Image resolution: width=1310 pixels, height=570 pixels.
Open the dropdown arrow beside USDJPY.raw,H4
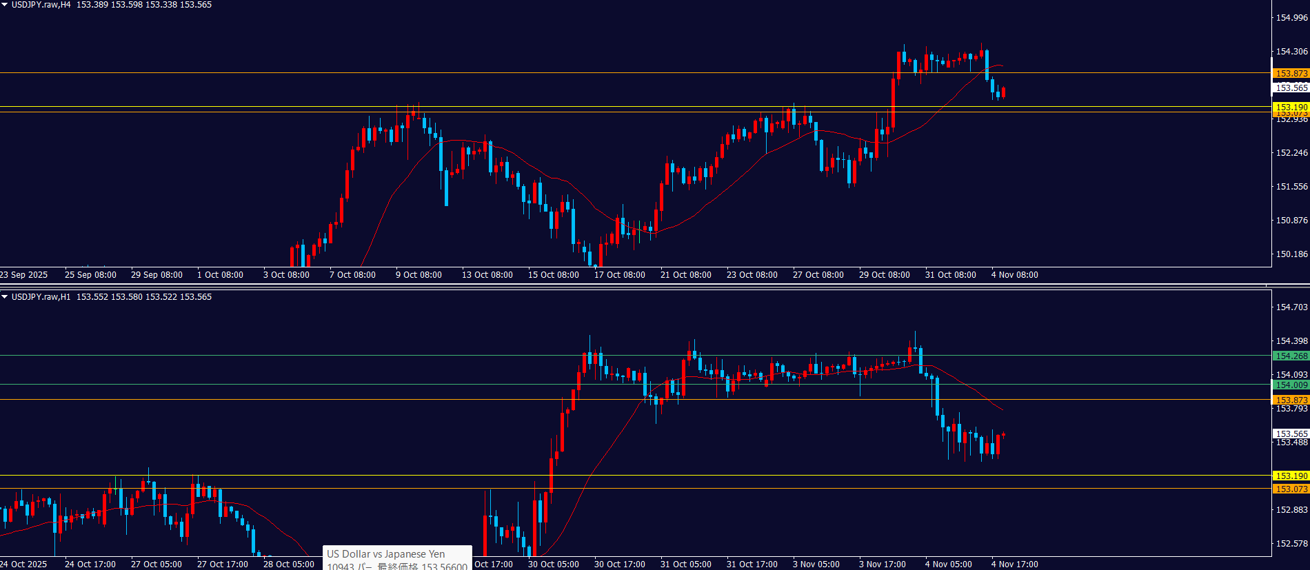5,5
